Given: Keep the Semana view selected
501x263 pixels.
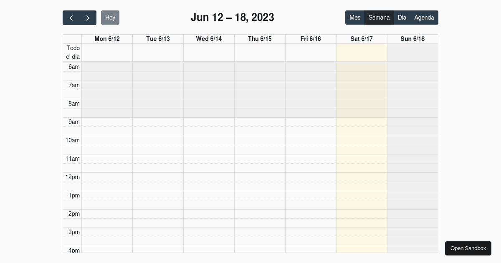Looking at the screenshot, I should tap(379, 18).
